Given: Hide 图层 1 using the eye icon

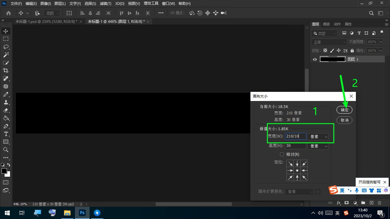Looking at the screenshot, I should click(x=315, y=59).
